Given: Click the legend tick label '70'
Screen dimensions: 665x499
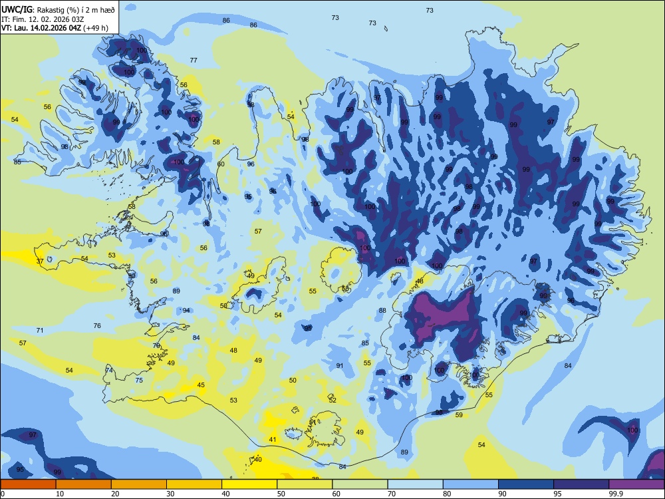Looking at the screenshot, I should coord(392,494).
